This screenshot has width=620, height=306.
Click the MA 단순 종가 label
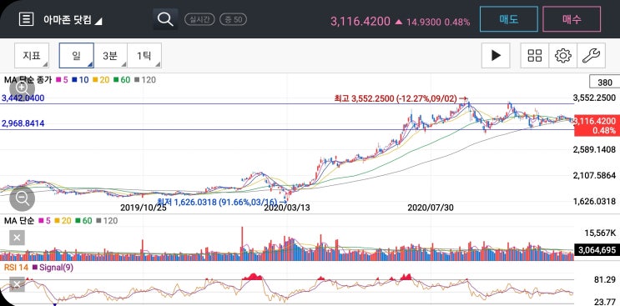tap(28, 80)
